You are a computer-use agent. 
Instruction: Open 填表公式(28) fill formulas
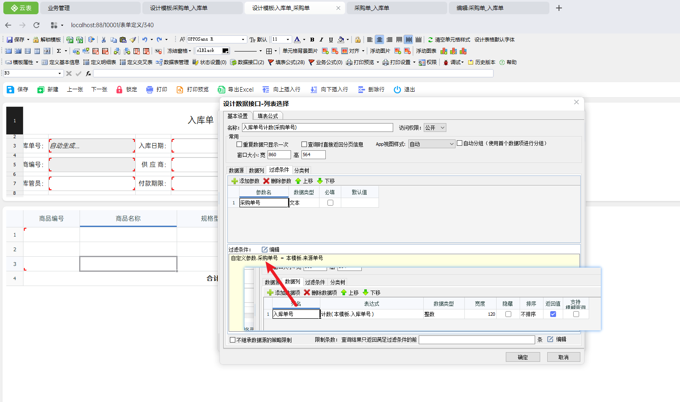coord(286,62)
